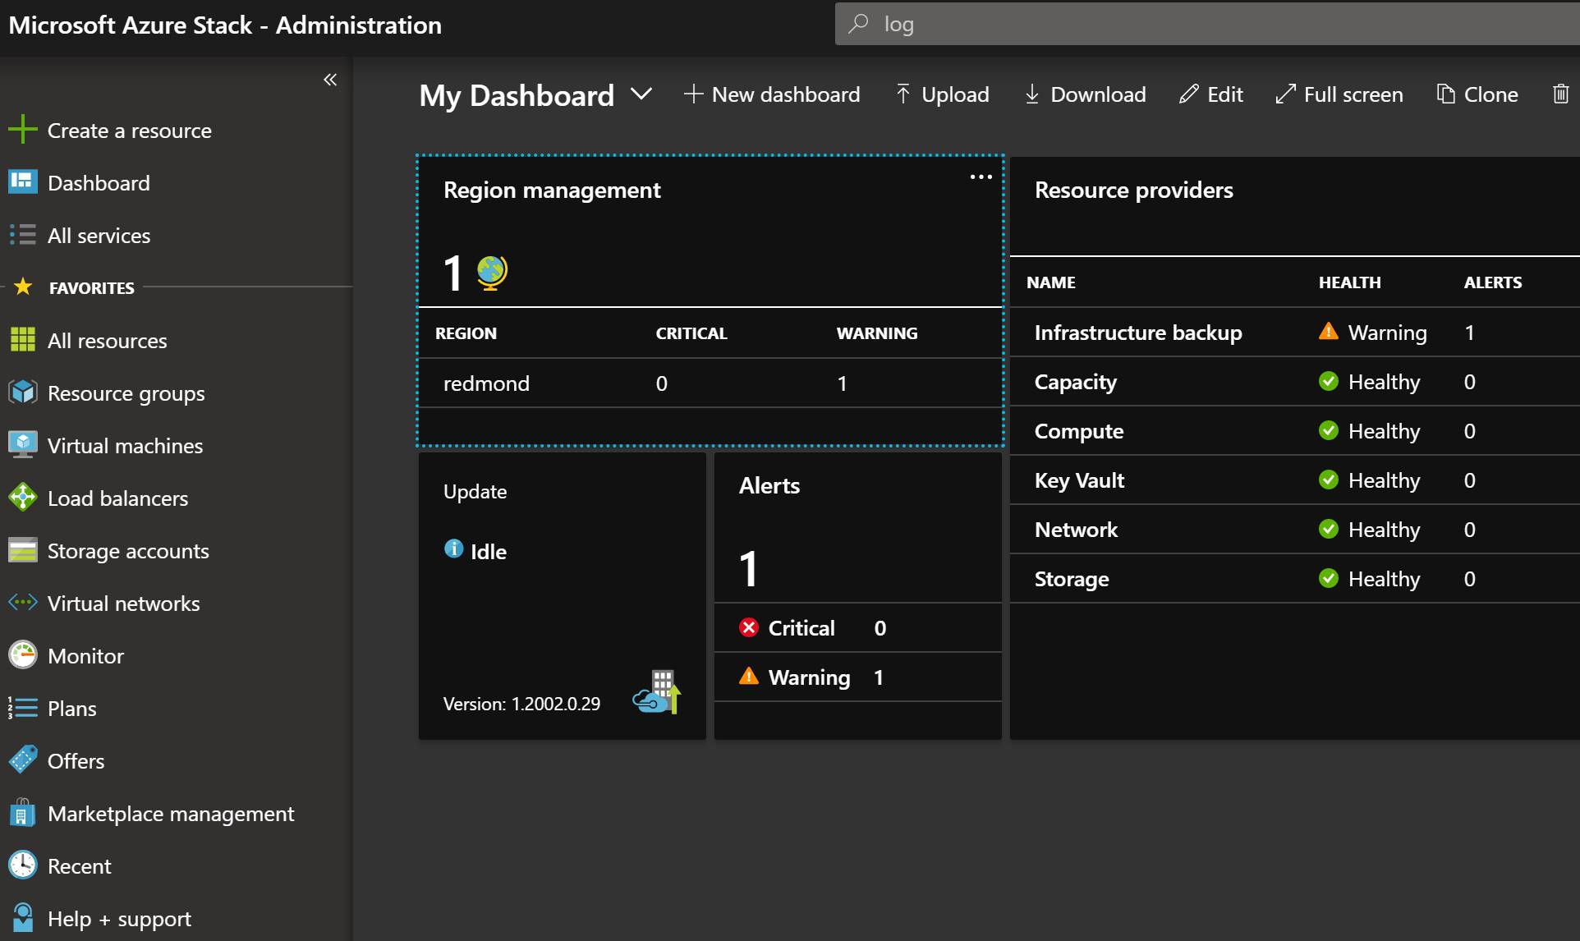Click the Edit dashboard button
1580x941 pixels.
pyautogui.click(x=1211, y=94)
